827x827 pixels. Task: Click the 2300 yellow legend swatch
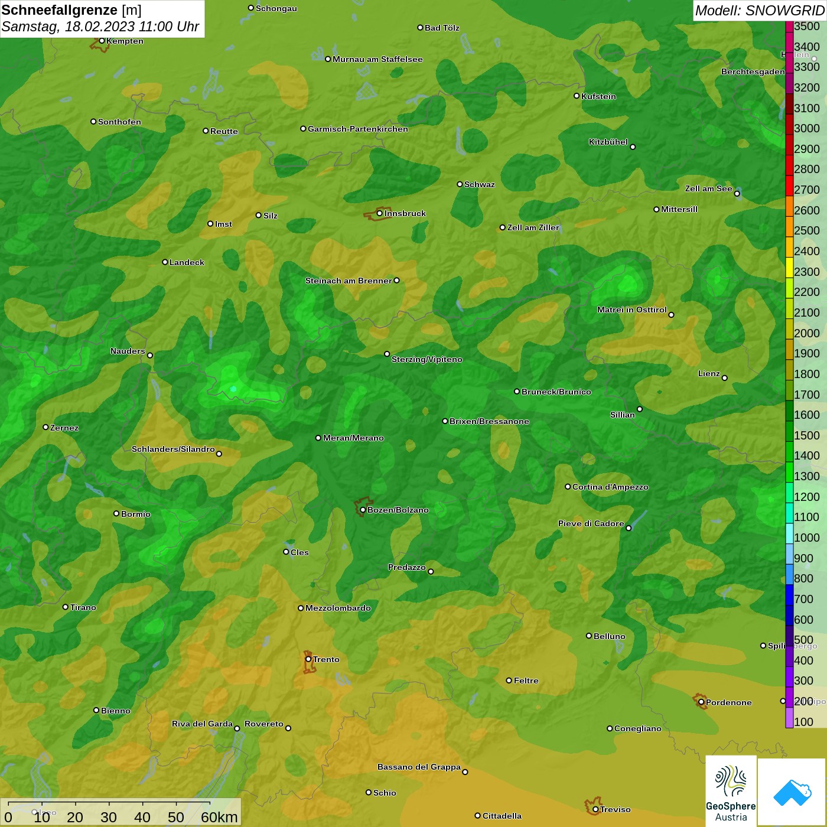789,268
